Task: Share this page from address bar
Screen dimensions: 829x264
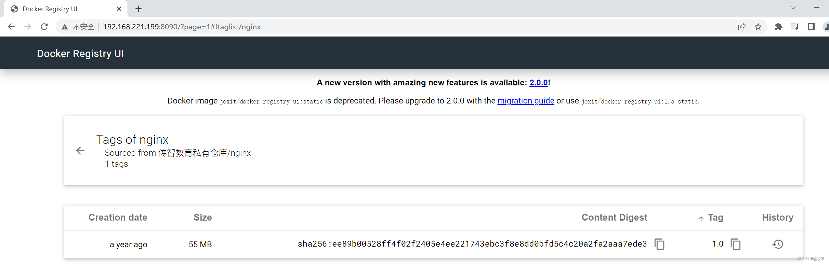Action: click(x=741, y=27)
